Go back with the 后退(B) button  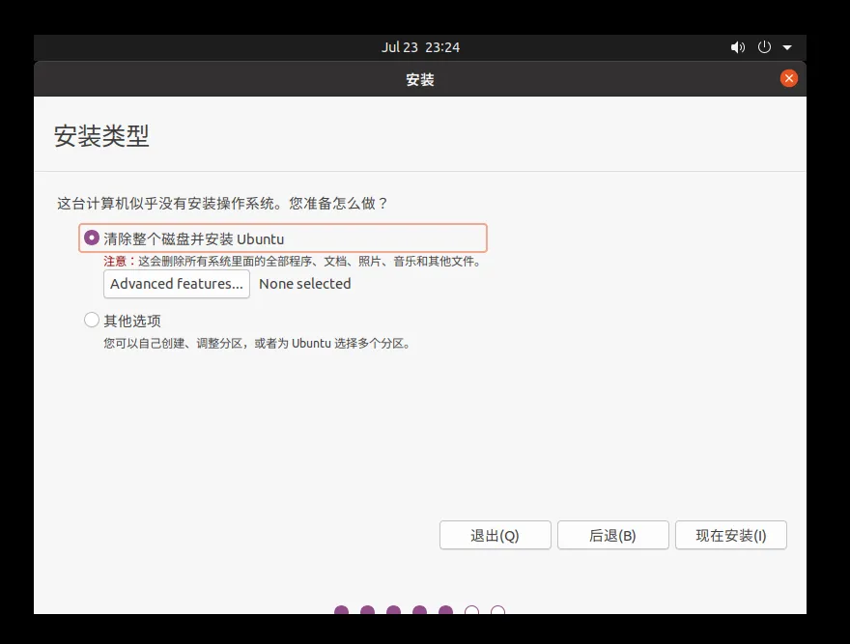pyautogui.click(x=612, y=536)
